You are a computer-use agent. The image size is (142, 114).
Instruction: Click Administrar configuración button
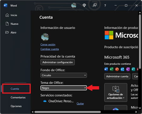57,62
